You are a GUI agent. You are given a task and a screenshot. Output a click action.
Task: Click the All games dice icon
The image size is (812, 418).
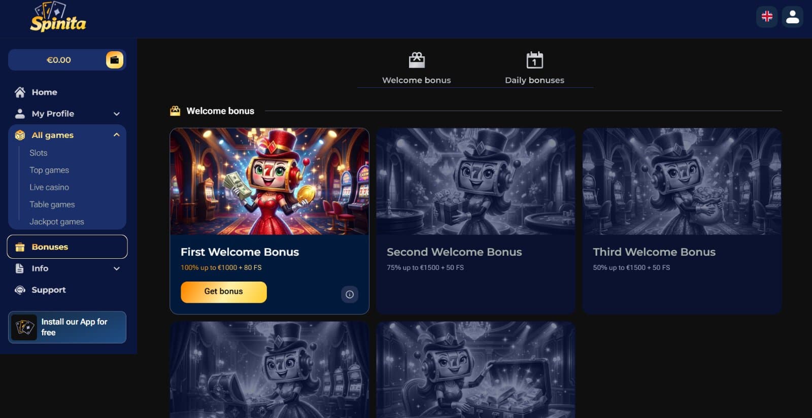pos(20,135)
